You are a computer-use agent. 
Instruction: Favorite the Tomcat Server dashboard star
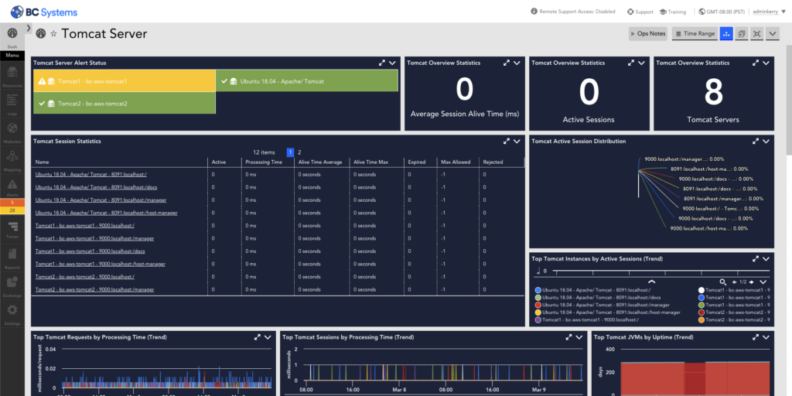[53, 34]
